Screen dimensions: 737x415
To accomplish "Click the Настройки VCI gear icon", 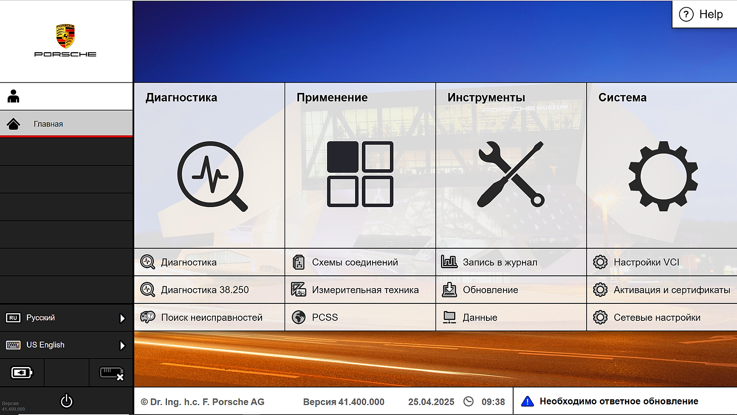I will coord(600,262).
